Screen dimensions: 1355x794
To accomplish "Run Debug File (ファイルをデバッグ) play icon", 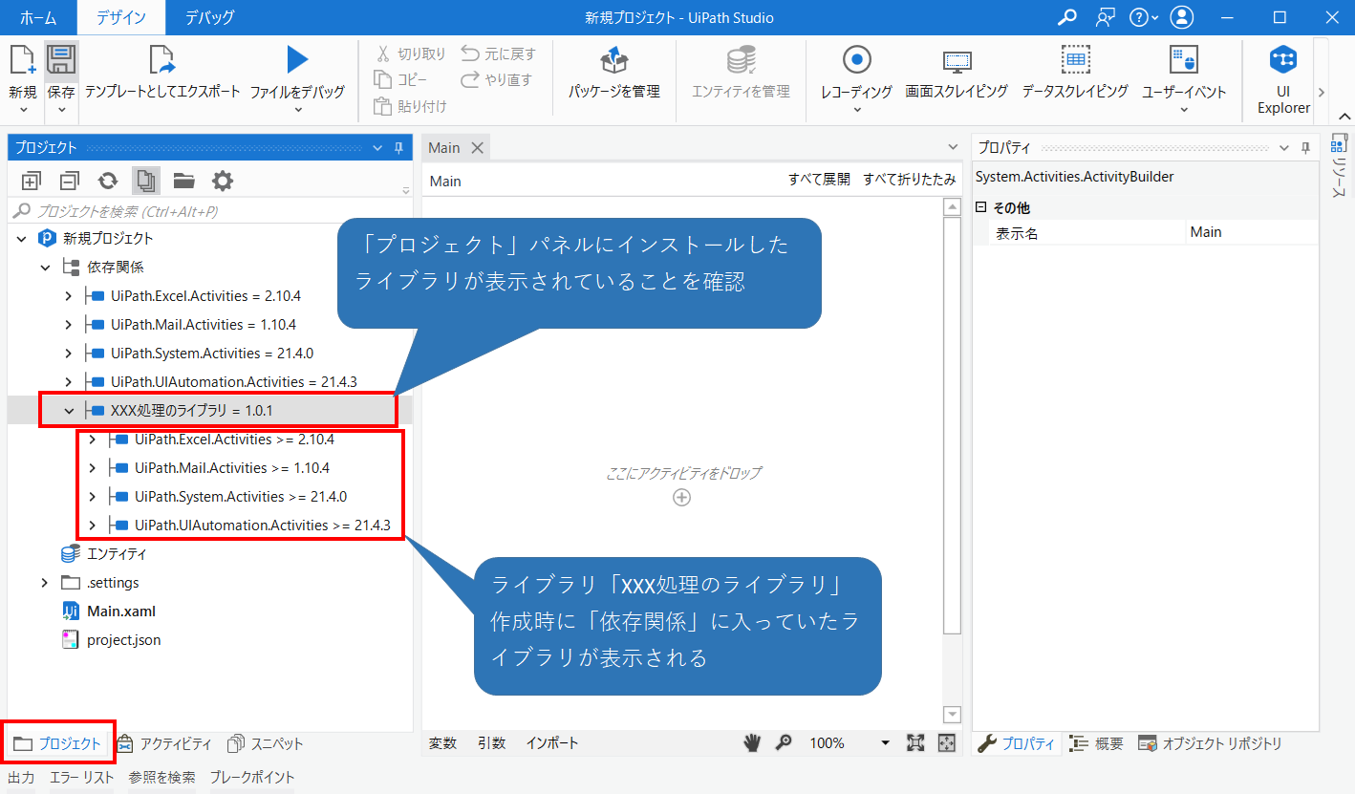I will [x=297, y=60].
